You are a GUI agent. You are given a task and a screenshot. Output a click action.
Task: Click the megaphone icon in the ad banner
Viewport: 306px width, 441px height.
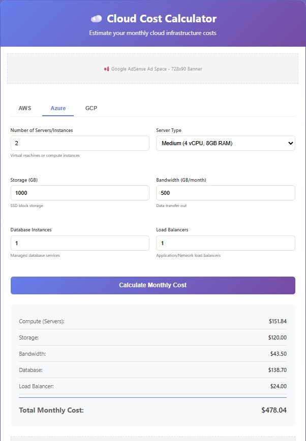pyautogui.click(x=107, y=69)
